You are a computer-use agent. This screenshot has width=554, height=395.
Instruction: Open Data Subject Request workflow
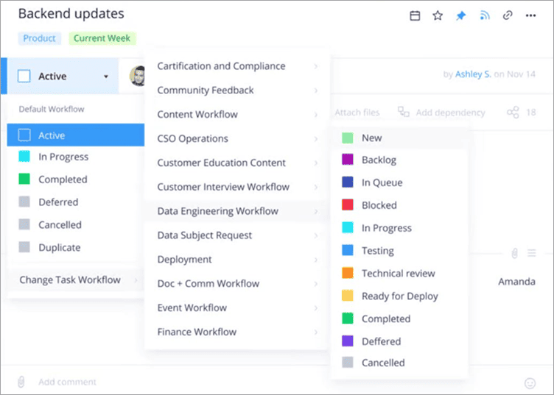pos(236,235)
